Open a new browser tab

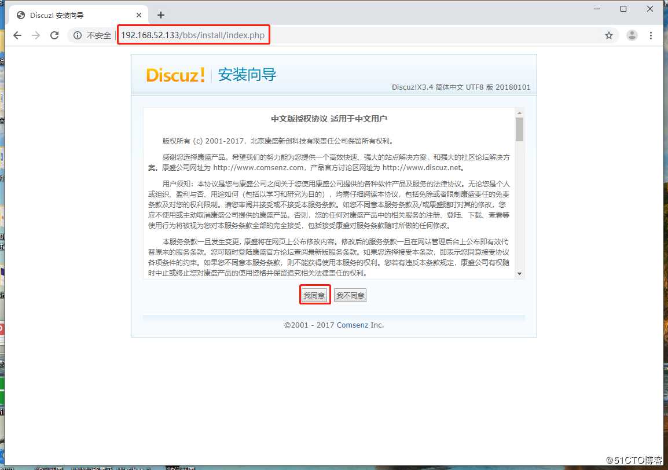tap(160, 16)
